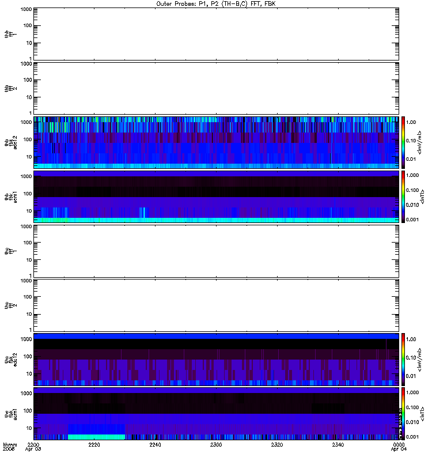Click '0.010' on thb scm1 color scale
The height and width of the screenshot is (461, 432).
click(x=412, y=205)
